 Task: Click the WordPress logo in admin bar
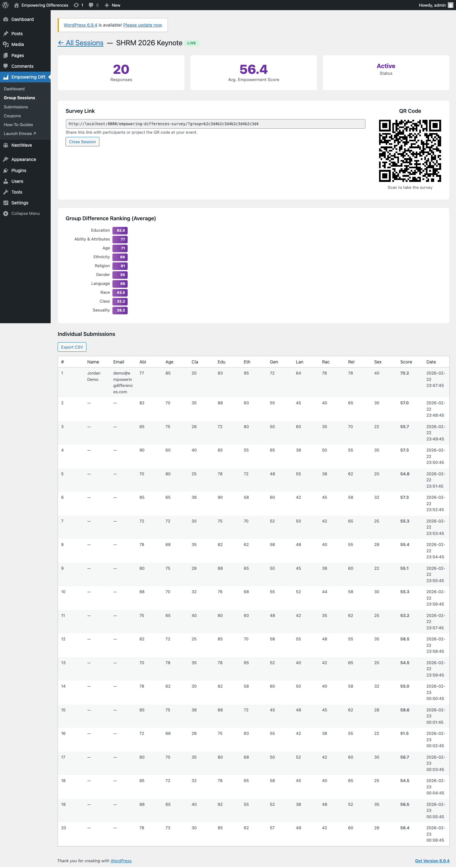click(x=5, y=5)
